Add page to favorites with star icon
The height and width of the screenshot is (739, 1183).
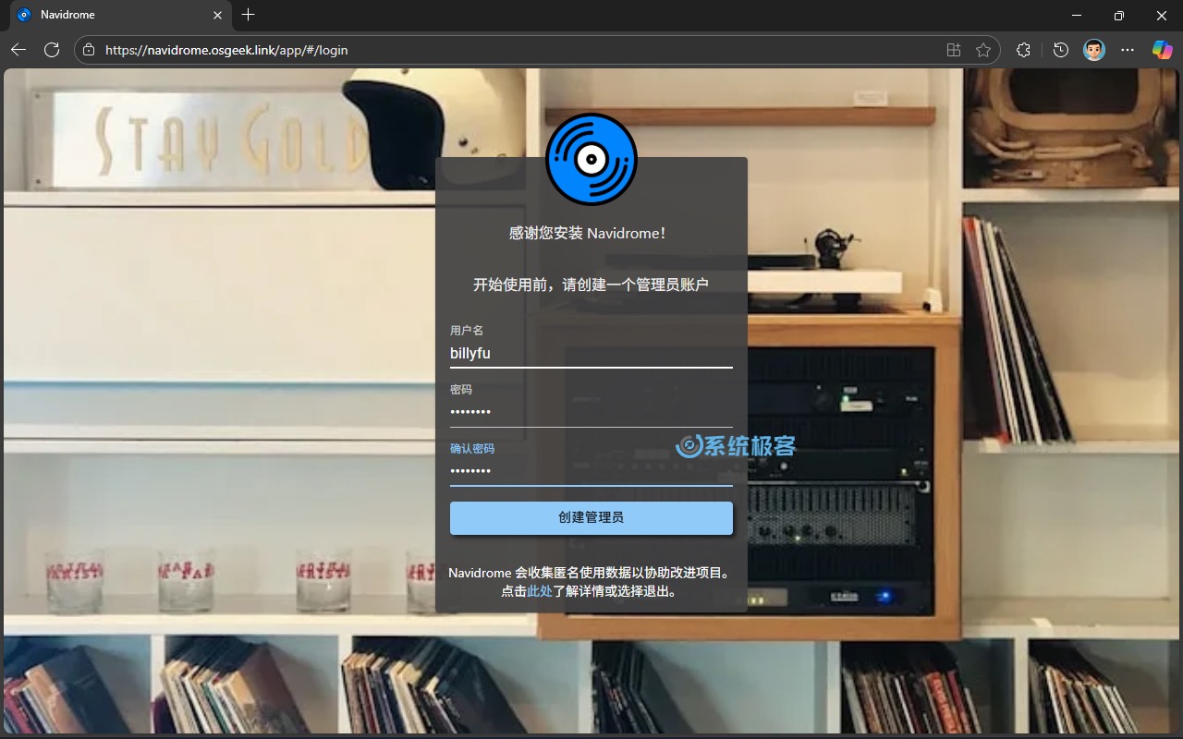983,50
